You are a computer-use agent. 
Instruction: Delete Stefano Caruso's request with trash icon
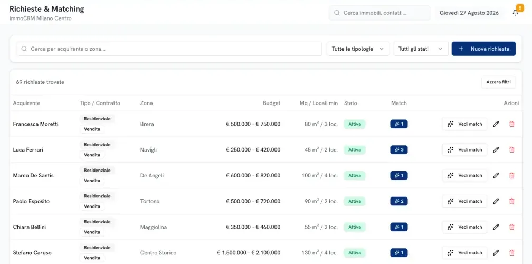click(511, 253)
